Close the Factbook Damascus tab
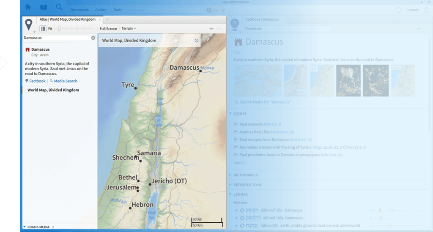 (283, 19)
